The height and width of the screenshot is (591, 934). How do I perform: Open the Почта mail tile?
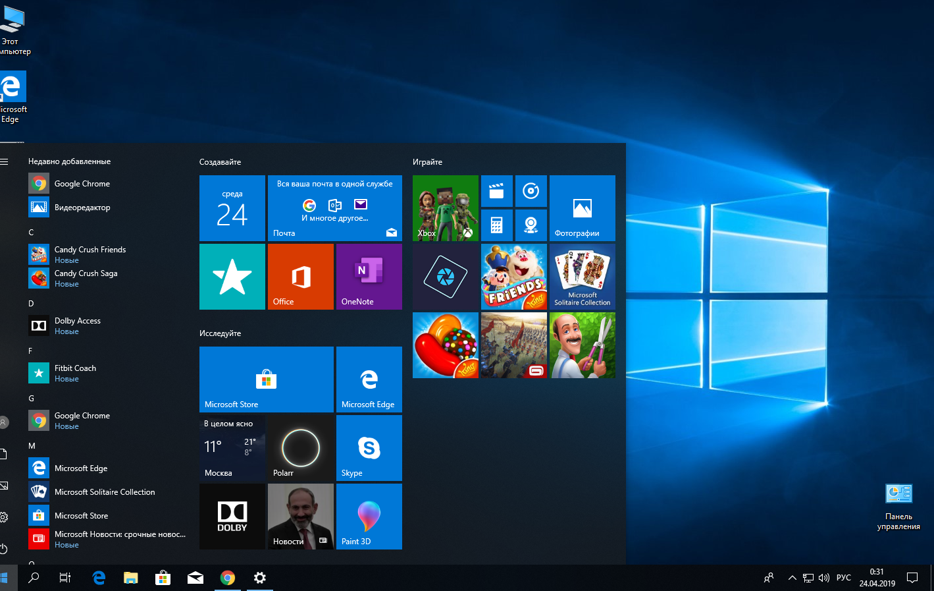click(x=335, y=208)
